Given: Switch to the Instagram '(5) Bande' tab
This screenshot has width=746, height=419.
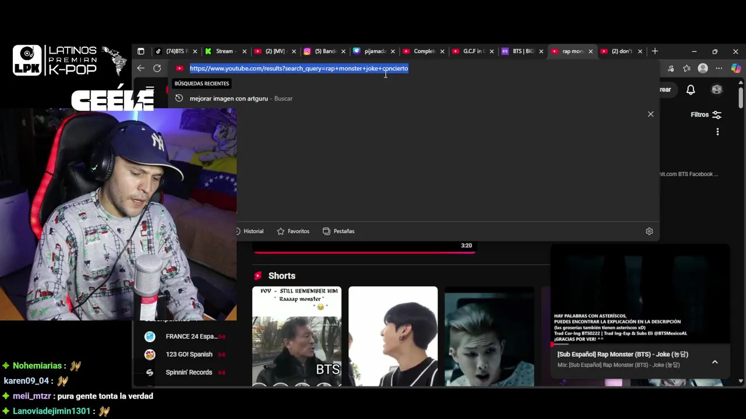Looking at the screenshot, I should (324, 51).
